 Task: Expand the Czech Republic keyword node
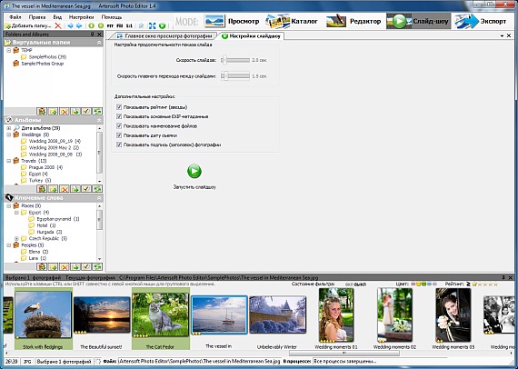16,238
